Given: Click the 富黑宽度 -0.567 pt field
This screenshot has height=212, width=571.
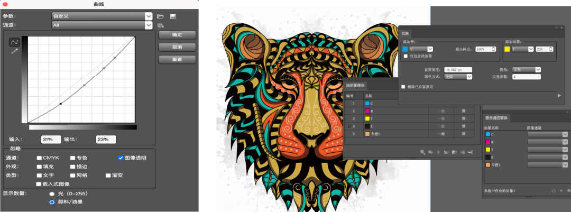Looking at the screenshot, I should pyautogui.click(x=458, y=69).
